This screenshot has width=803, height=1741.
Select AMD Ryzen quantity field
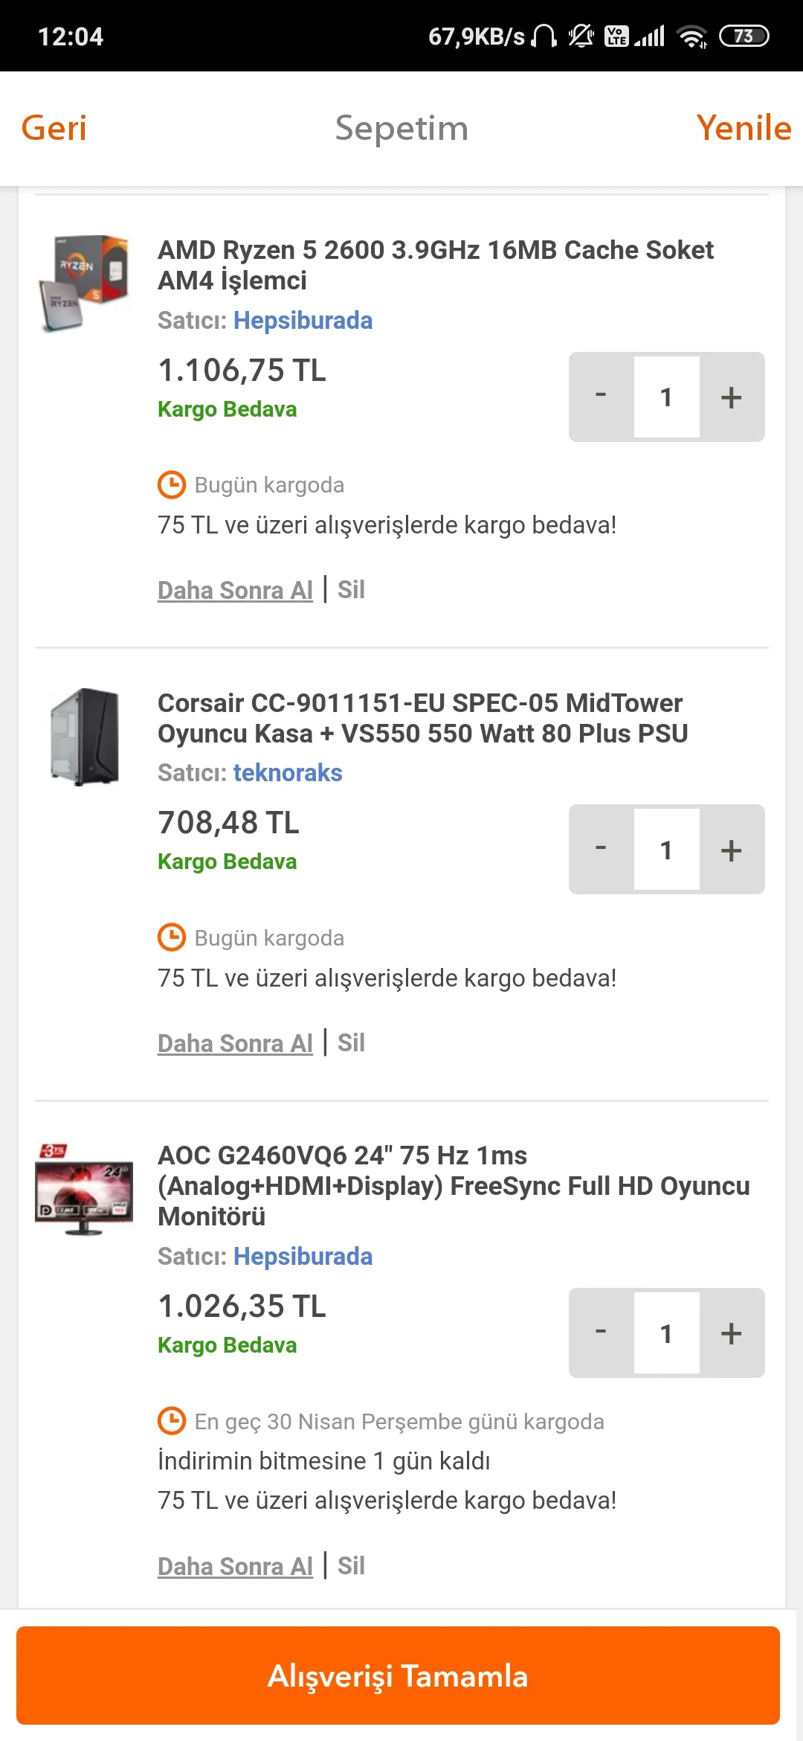click(x=666, y=397)
